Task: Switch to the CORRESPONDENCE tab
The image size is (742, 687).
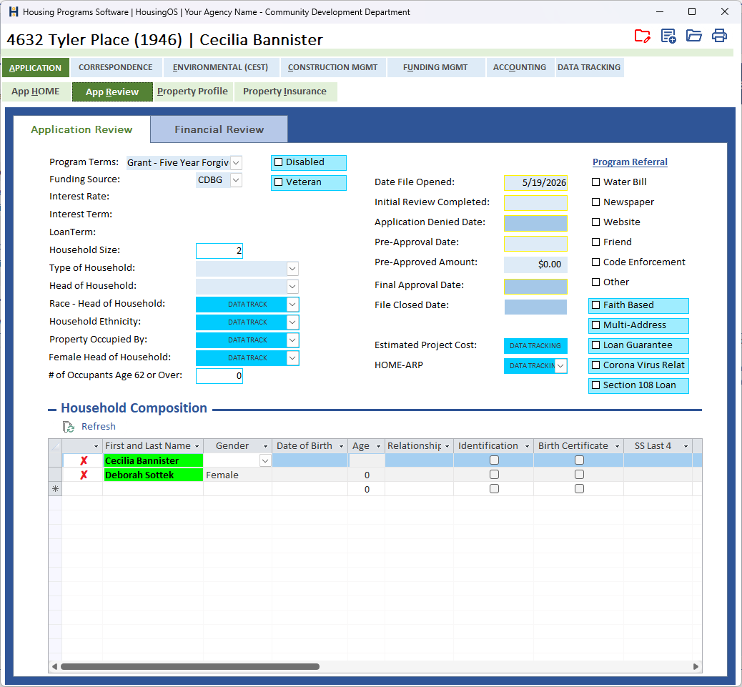Action: 116,67
